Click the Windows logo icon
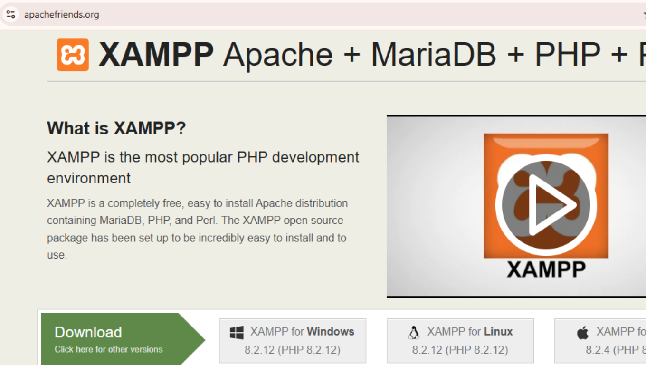 (x=237, y=332)
